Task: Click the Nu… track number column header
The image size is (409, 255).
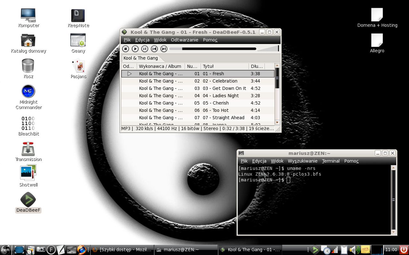Action: pyautogui.click(x=193, y=66)
